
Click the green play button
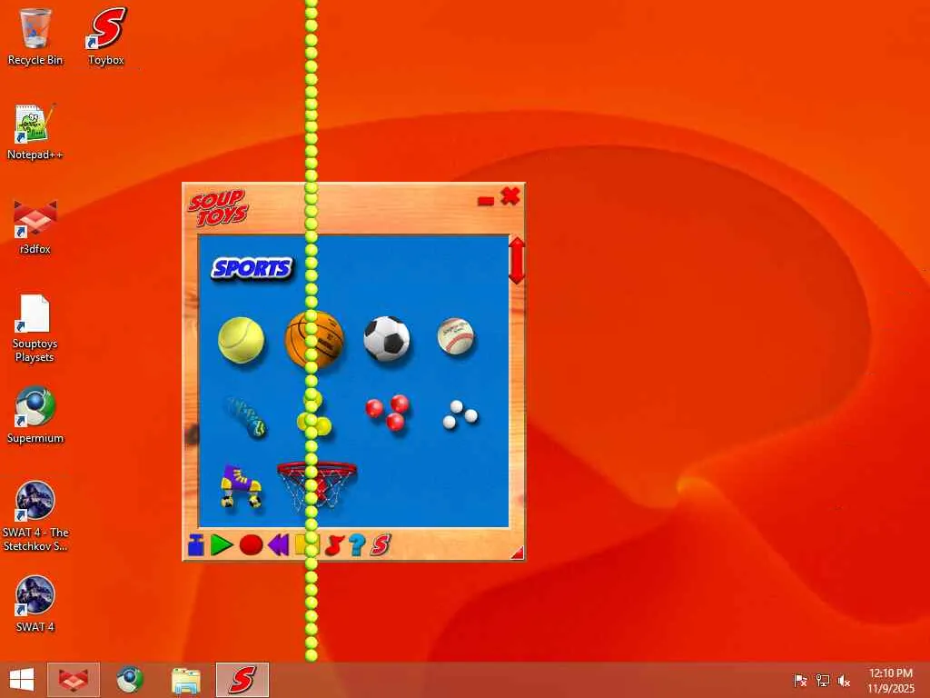pos(222,545)
